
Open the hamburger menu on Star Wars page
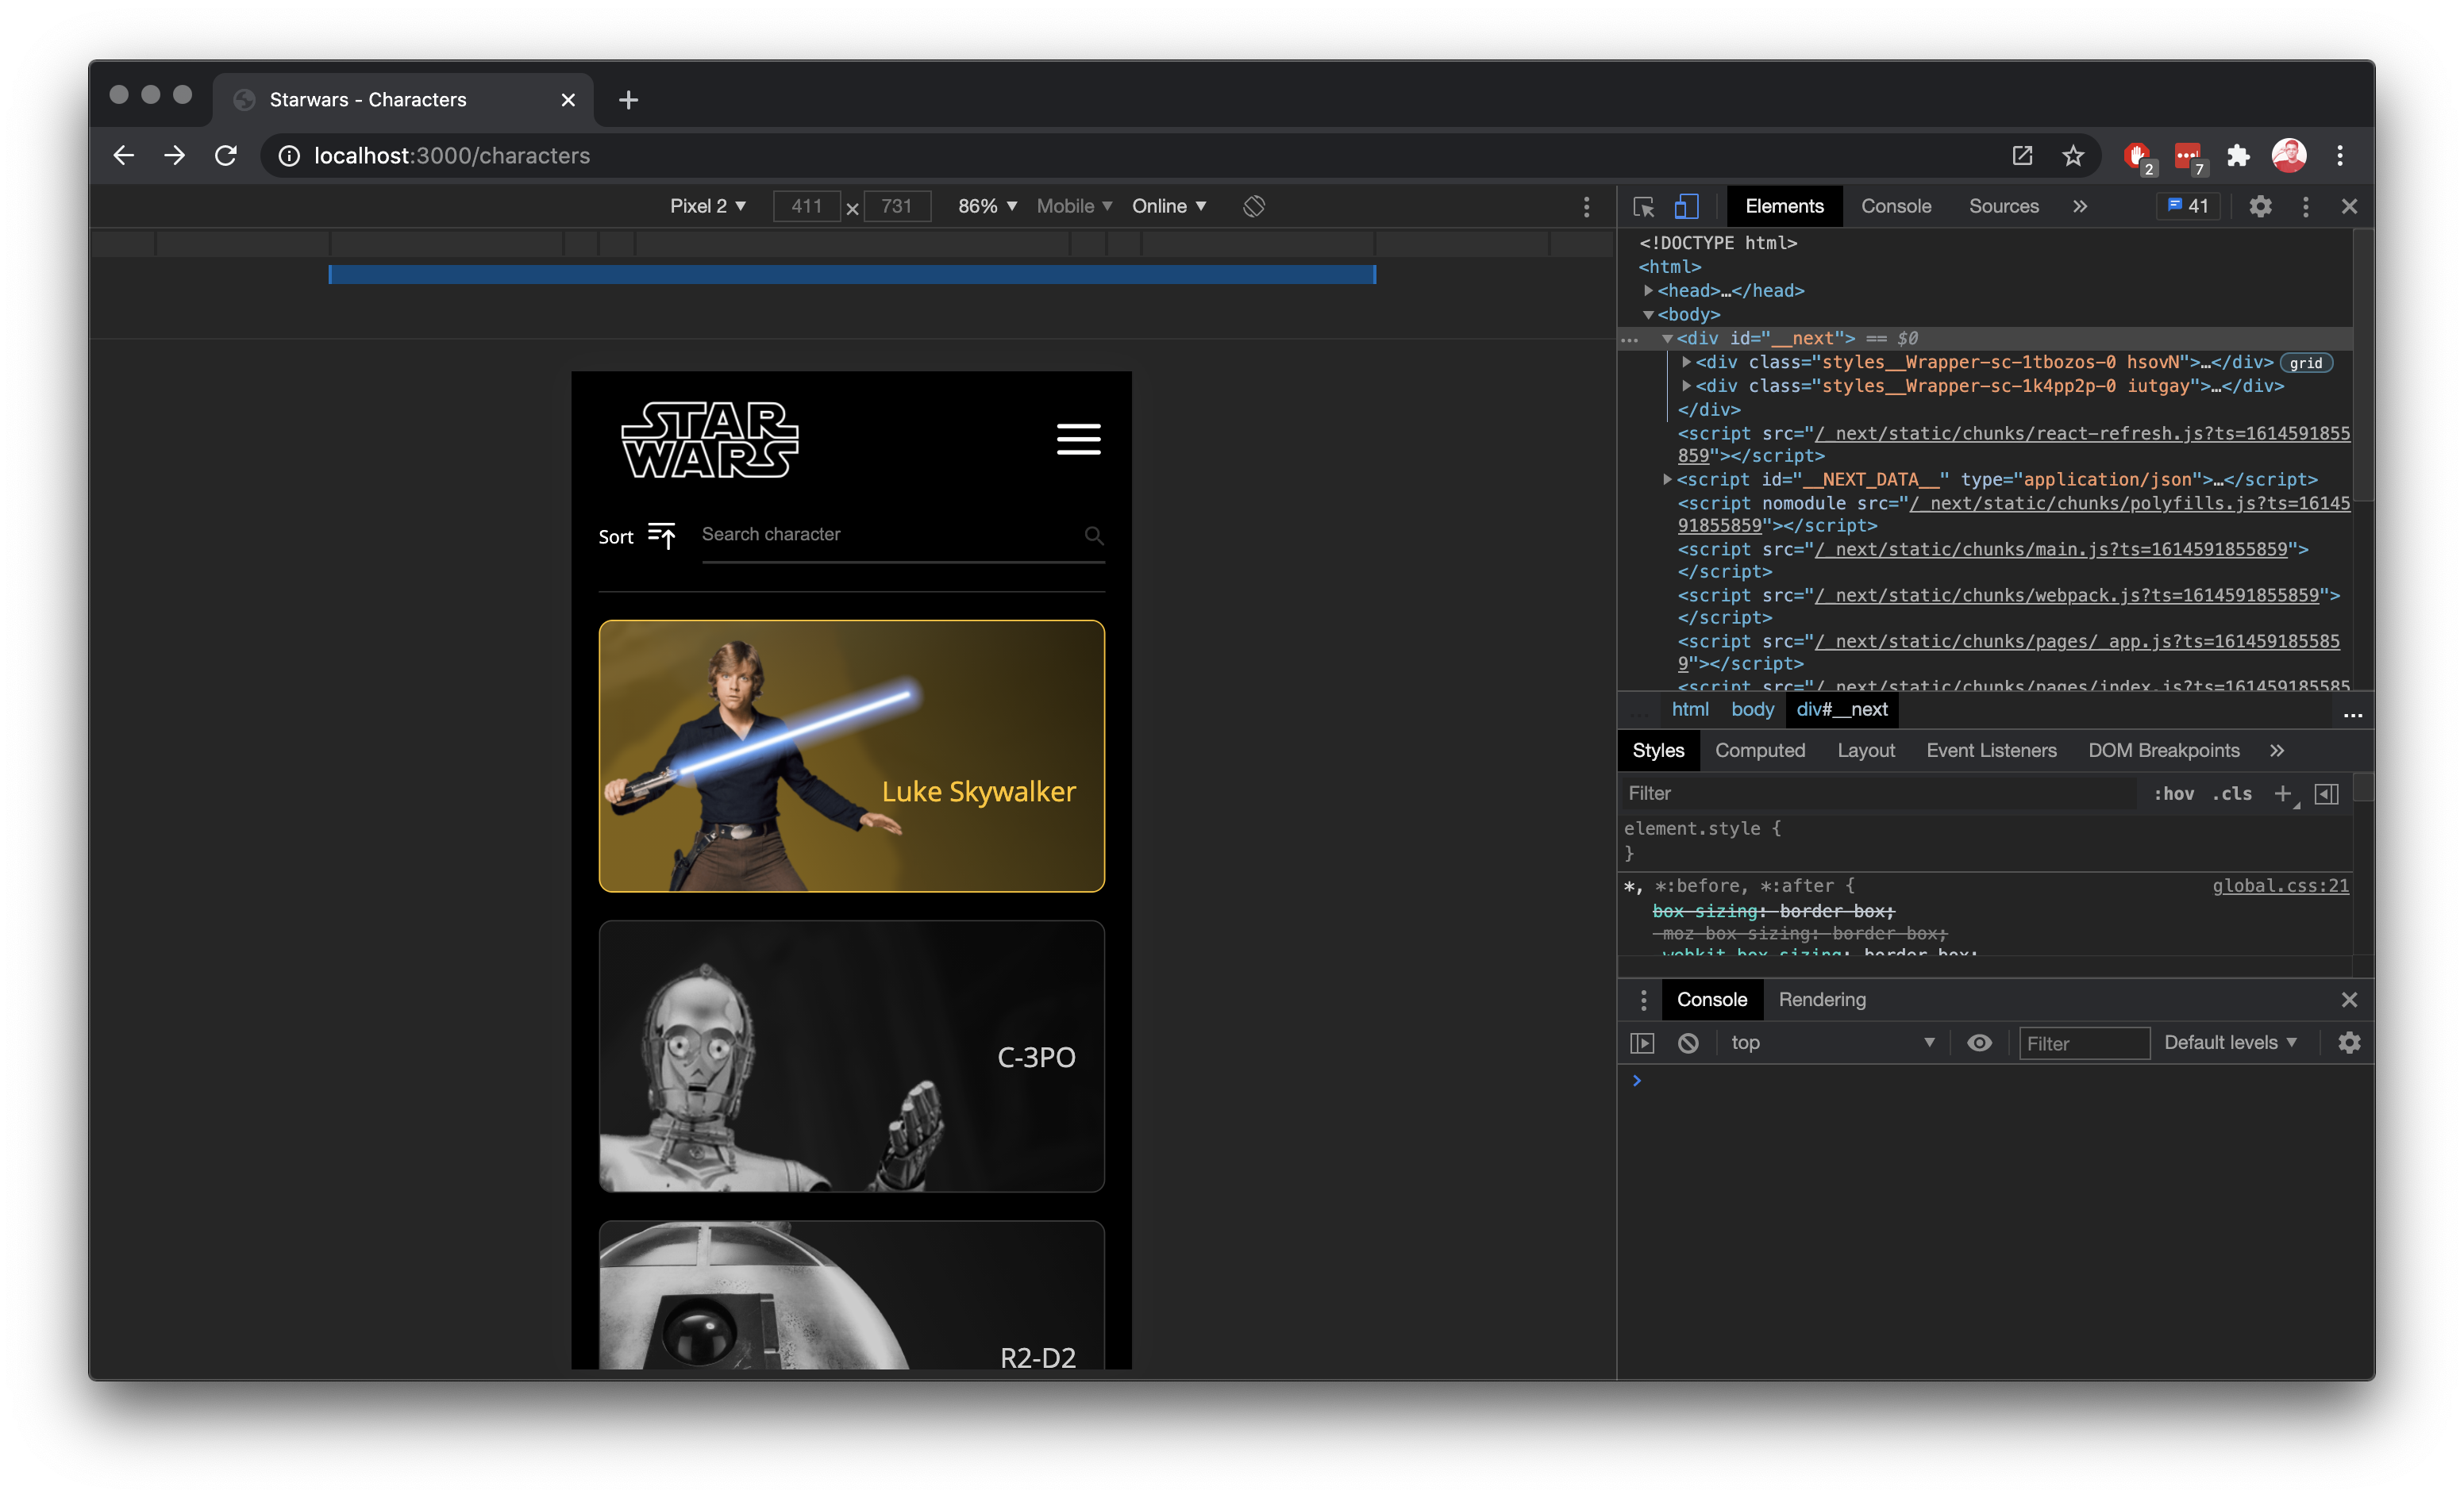coord(1078,439)
